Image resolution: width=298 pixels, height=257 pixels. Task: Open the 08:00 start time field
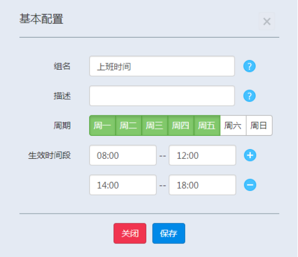coord(123,155)
